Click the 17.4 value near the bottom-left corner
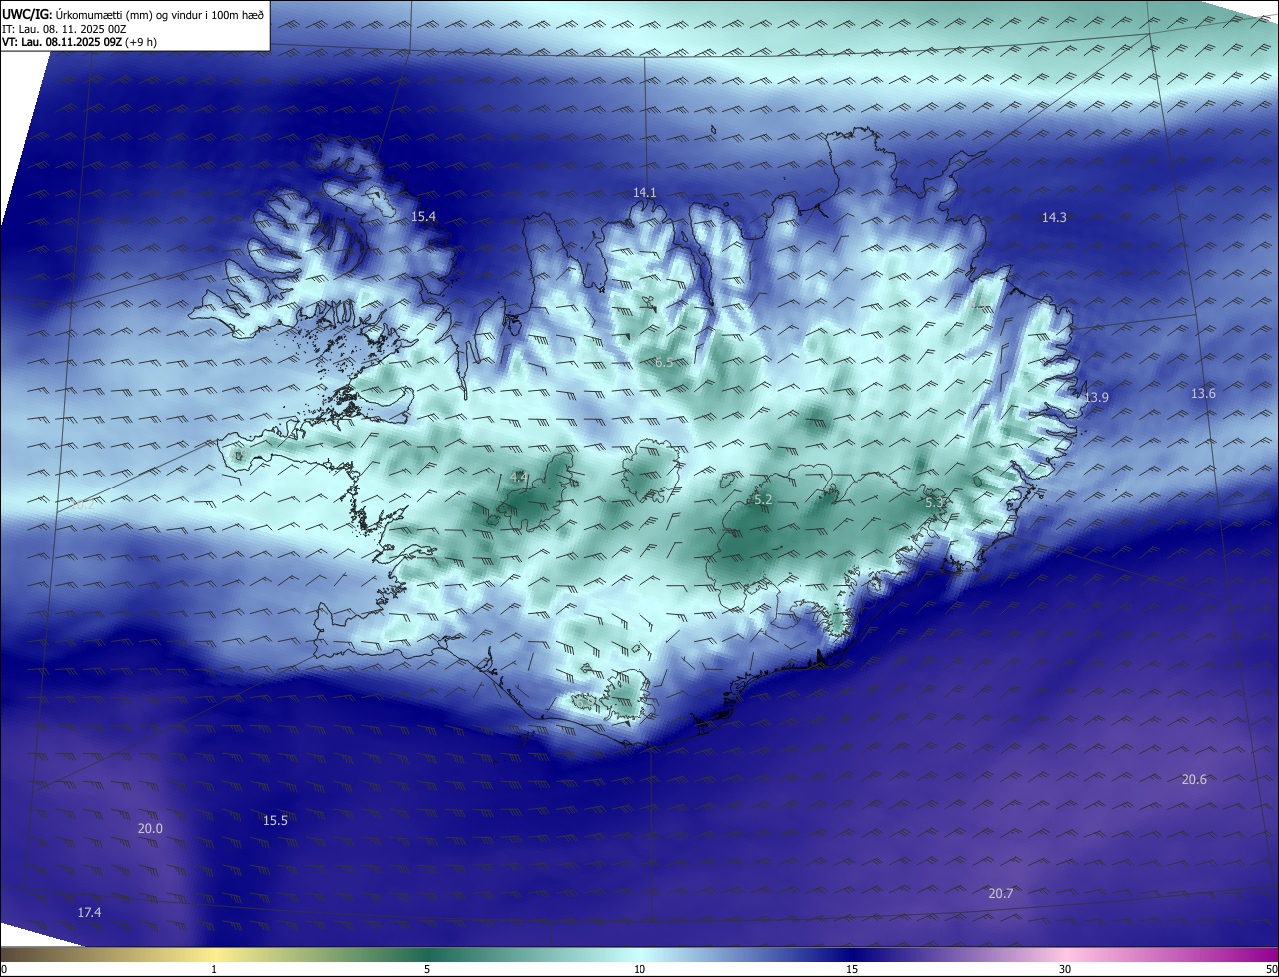 point(89,912)
